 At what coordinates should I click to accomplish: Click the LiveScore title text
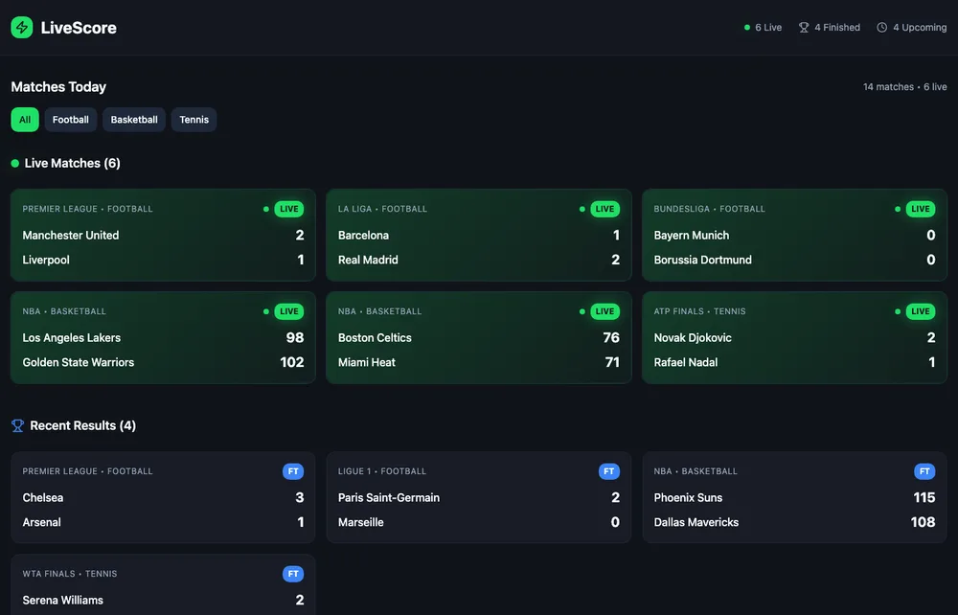pos(79,28)
